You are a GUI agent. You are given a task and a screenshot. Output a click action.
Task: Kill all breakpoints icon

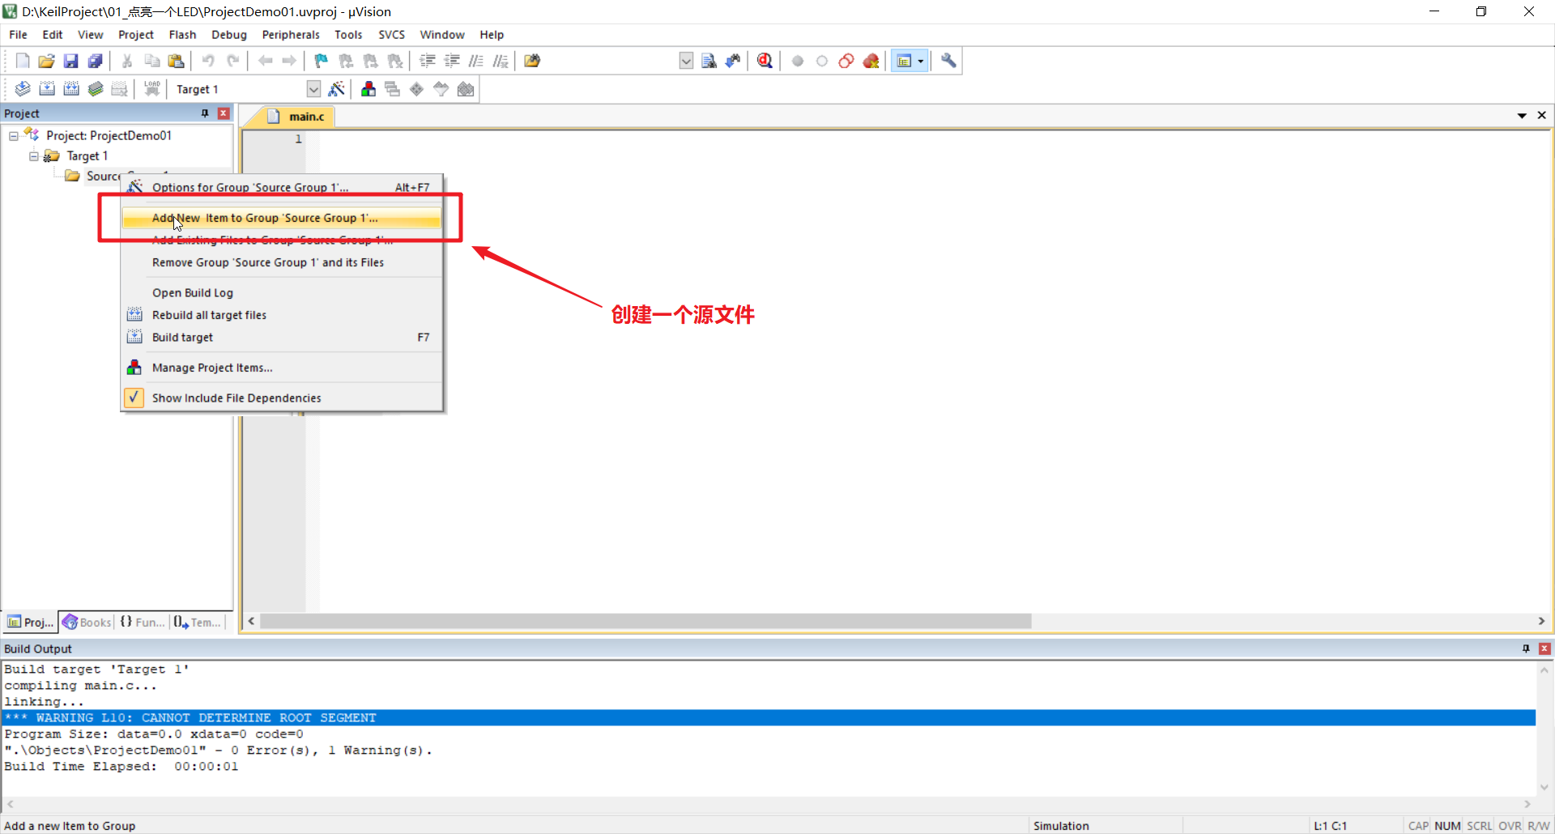871,61
